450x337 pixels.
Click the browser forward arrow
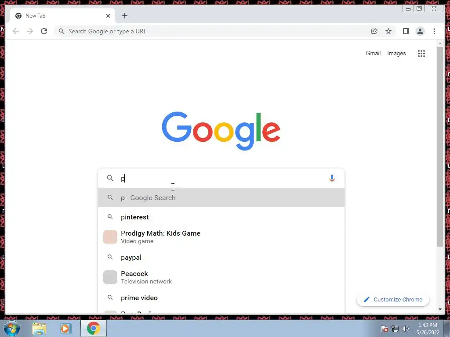[x=30, y=31]
